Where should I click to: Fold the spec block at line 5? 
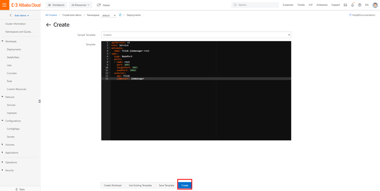pyautogui.click(x=110, y=54)
